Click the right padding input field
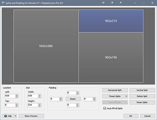 (88, 99)
